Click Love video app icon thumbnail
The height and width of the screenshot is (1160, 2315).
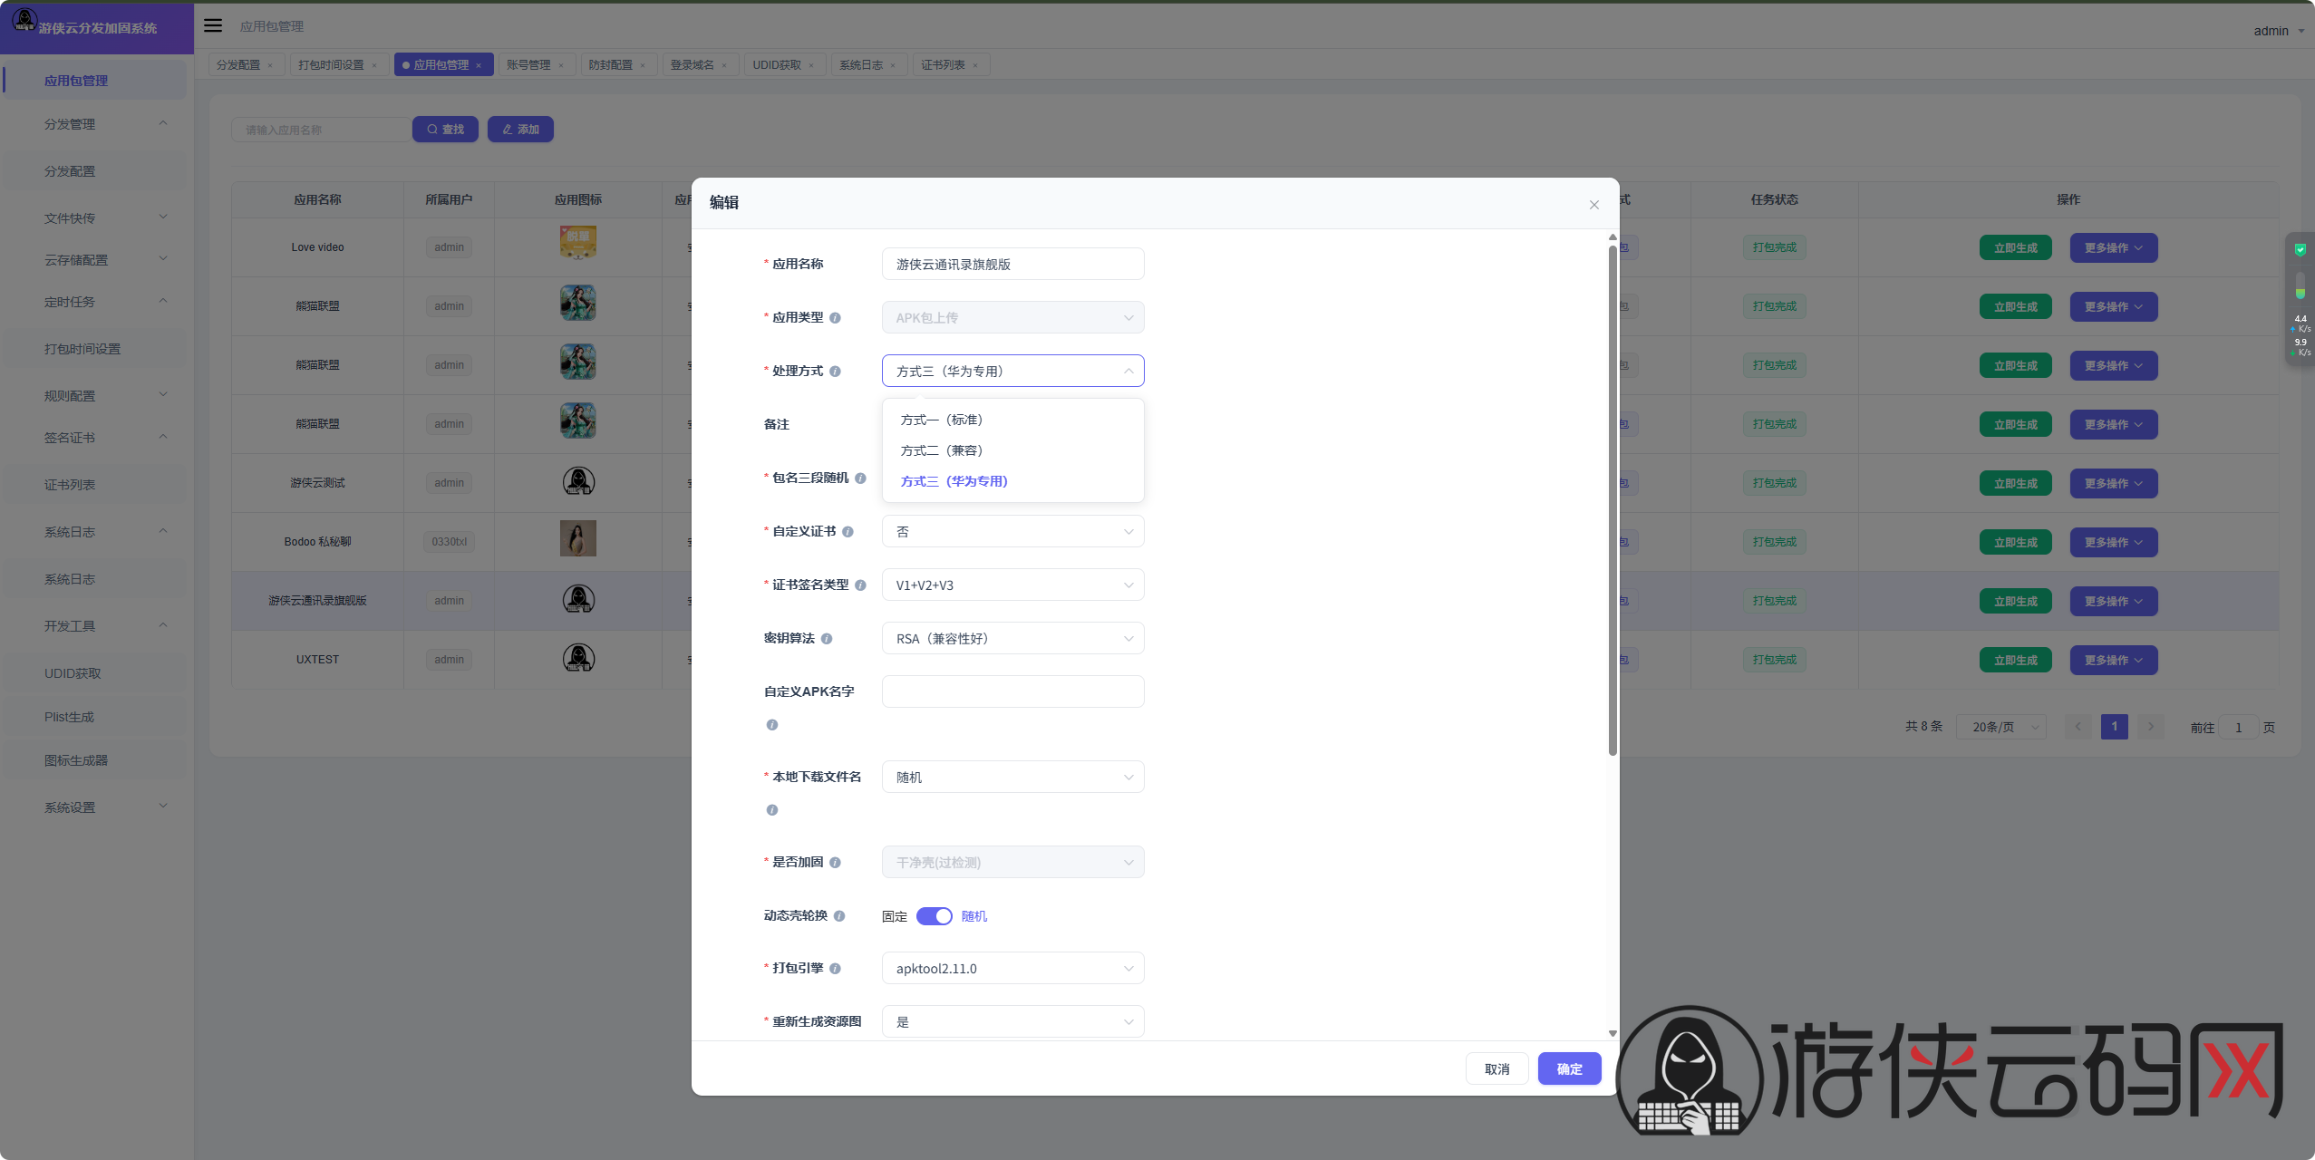(577, 243)
